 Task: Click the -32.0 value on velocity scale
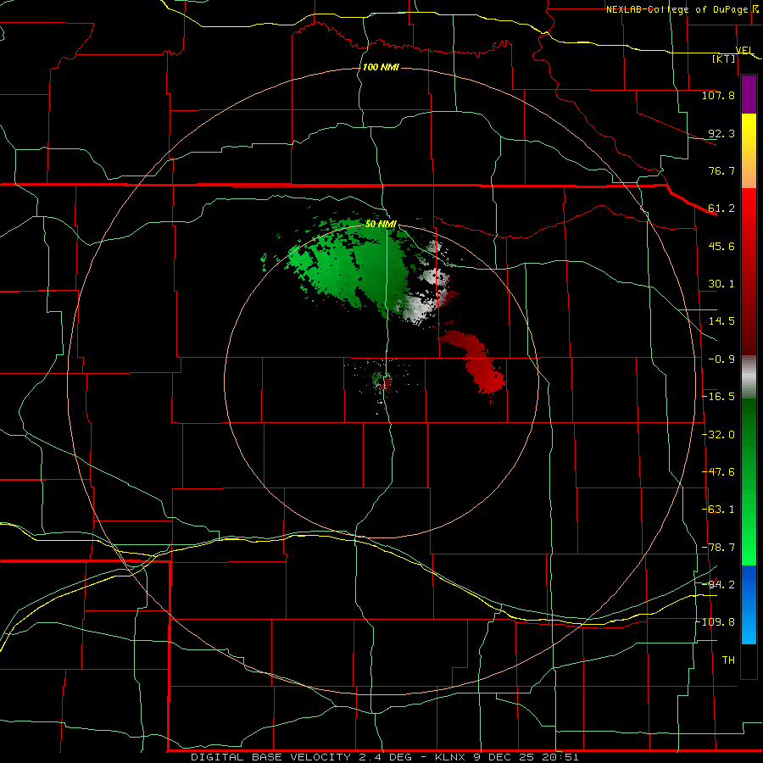tap(718, 435)
